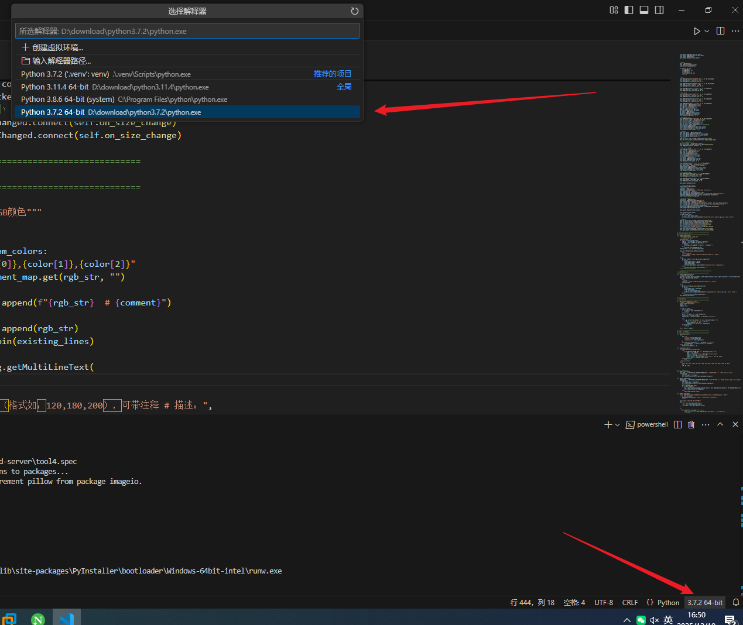
Task: Kill the terminal with the trash icon
Action: point(691,424)
